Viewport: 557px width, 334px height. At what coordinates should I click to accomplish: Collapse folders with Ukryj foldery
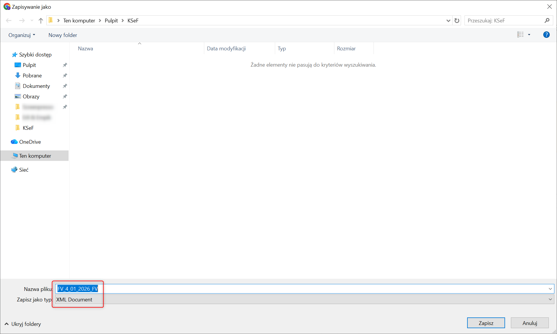tap(23, 324)
